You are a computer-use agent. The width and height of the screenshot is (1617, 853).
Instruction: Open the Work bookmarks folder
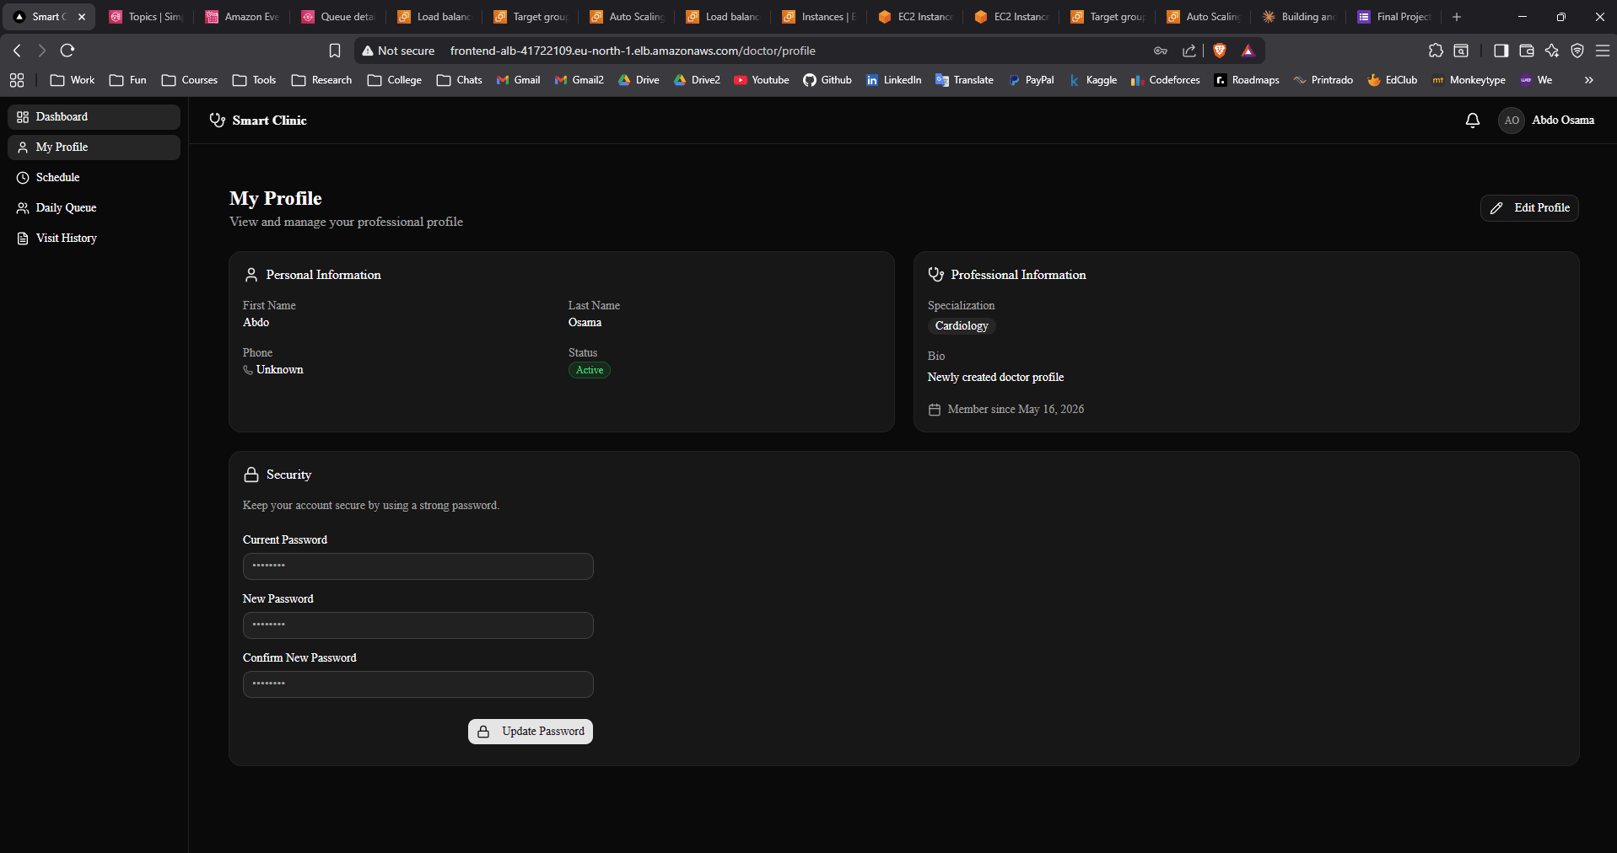click(73, 80)
